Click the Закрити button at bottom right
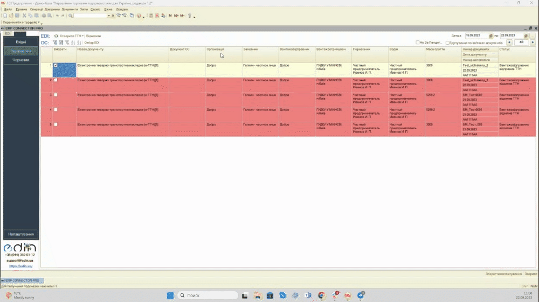 [531, 274]
